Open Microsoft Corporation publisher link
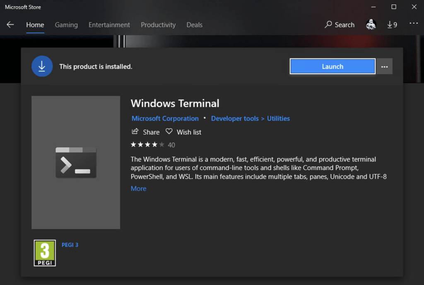This screenshot has height=285, width=424. [x=165, y=118]
